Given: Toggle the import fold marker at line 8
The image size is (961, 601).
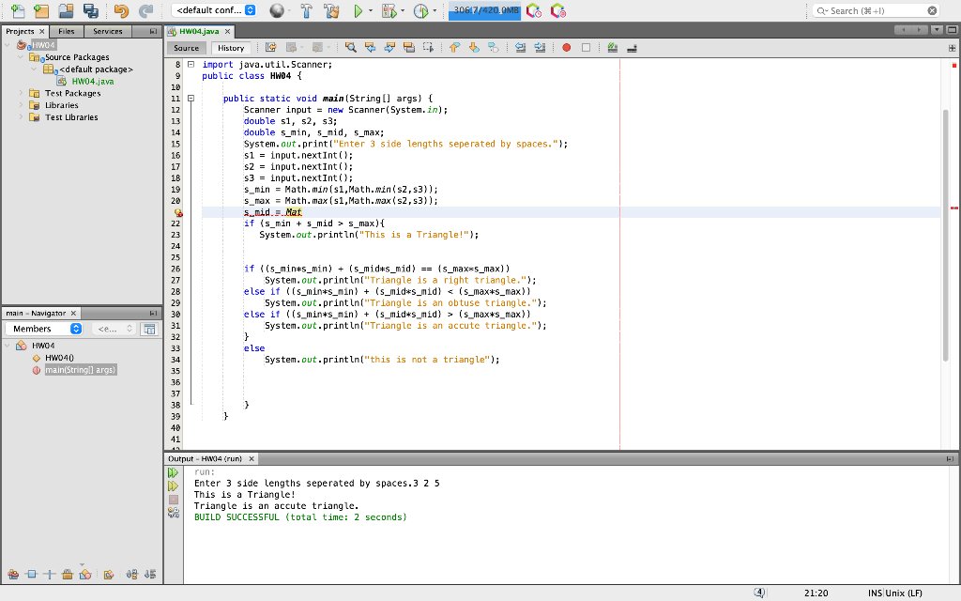Looking at the screenshot, I should click(x=191, y=65).
